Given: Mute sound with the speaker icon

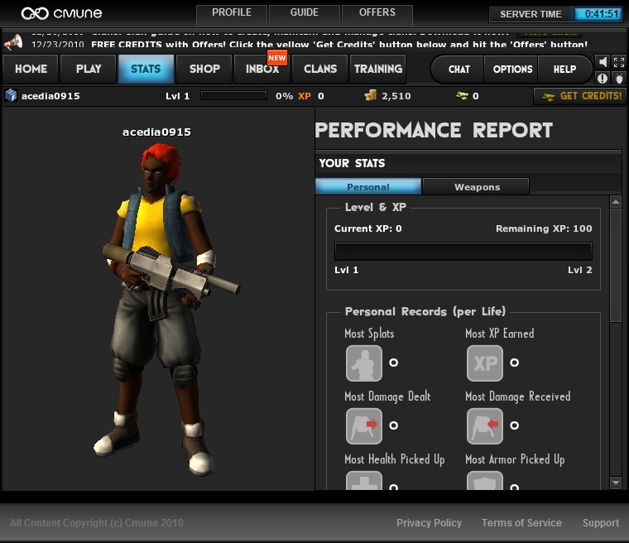Looking at the screenshot, I should [x=603, y=62].
